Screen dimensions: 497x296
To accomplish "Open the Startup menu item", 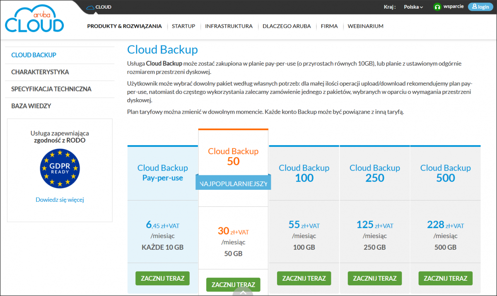I will click(183, 26).
